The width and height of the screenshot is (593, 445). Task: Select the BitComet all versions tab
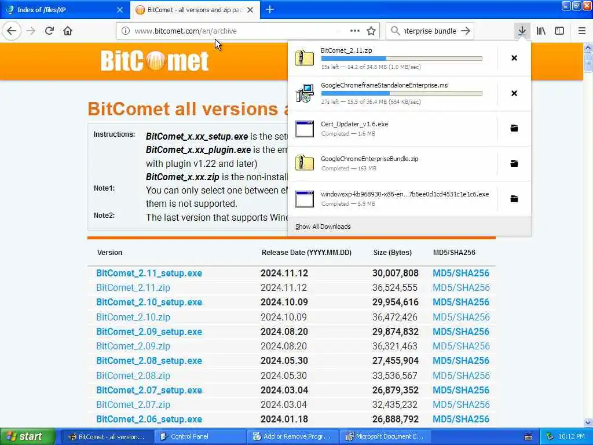195,10
